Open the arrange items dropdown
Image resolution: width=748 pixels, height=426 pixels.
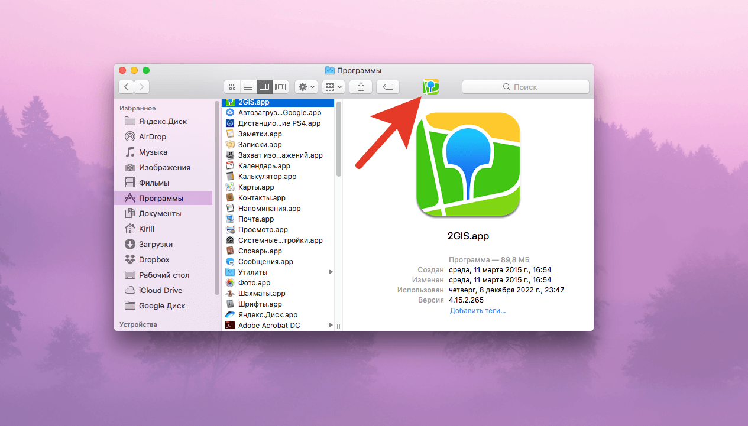(x=333, y=87)
